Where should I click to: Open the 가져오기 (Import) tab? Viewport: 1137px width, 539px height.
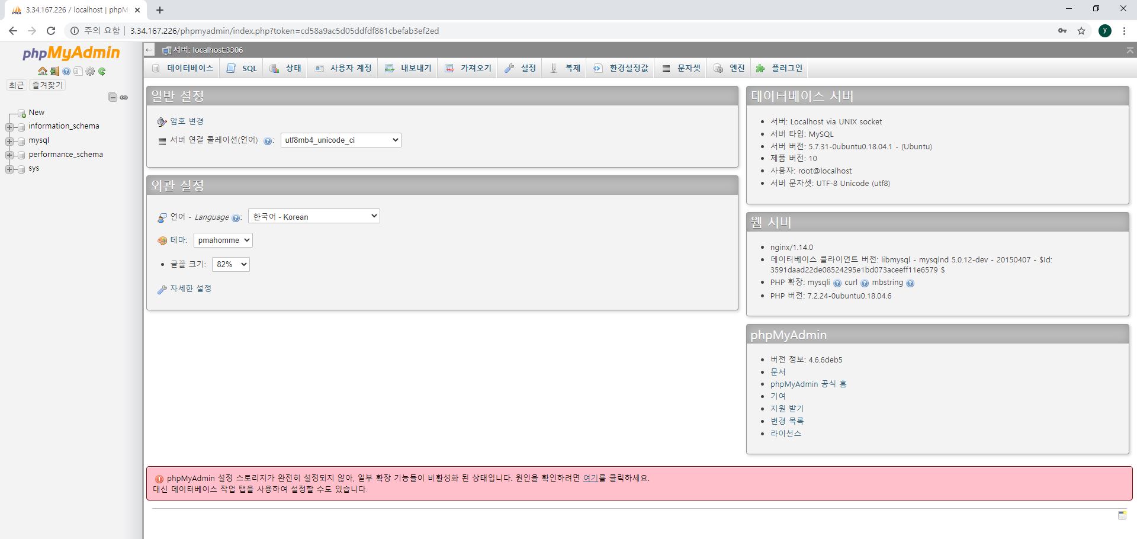coord(467,68)
